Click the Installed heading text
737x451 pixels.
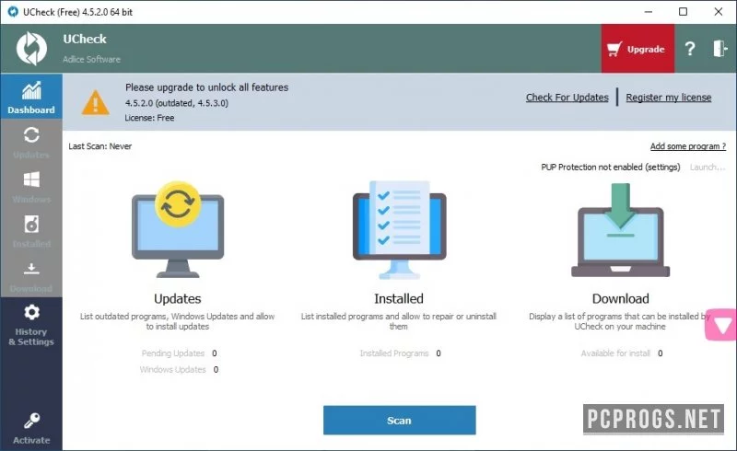[x=399, y=298]
